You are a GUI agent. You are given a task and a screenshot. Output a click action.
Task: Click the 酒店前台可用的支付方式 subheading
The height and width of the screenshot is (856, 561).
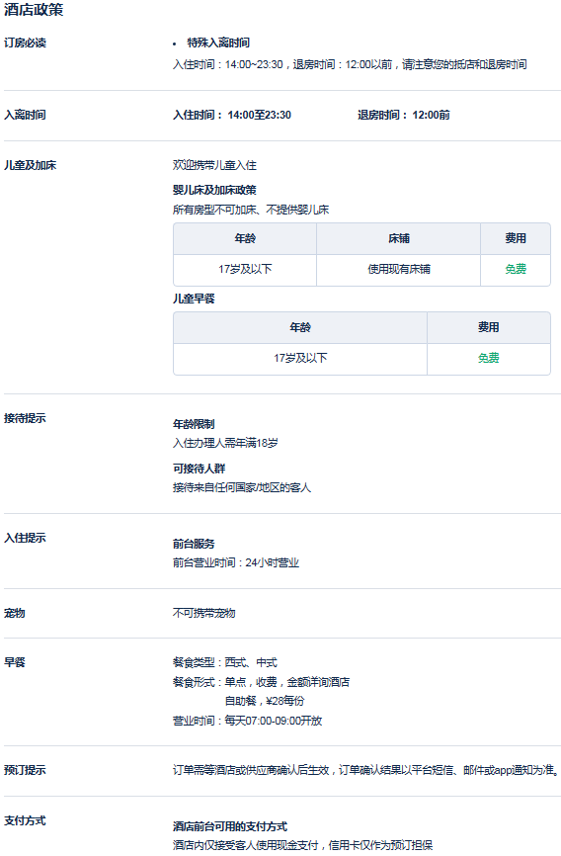[x=230, y=826]
